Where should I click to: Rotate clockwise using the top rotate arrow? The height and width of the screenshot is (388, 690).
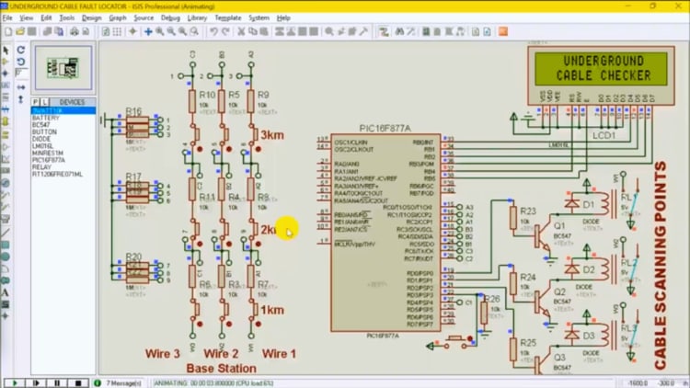pos(20,51)
